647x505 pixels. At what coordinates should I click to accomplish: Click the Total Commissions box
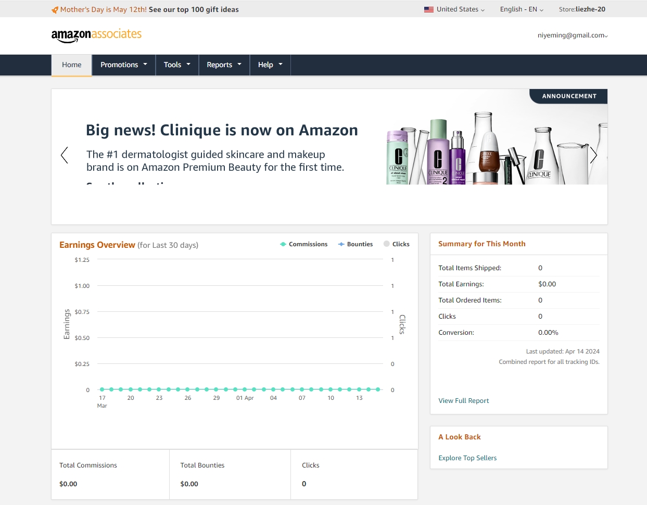[110, 474]
